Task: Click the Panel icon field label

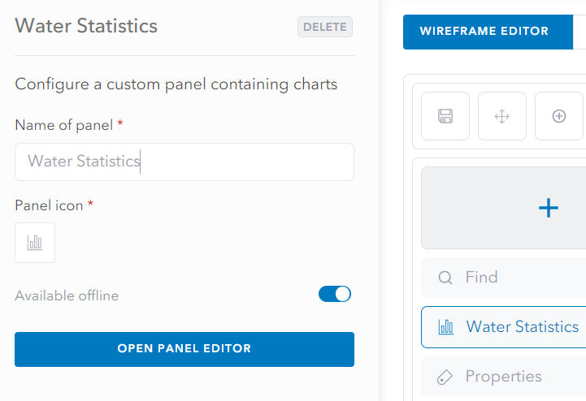Action: (49, 205)
